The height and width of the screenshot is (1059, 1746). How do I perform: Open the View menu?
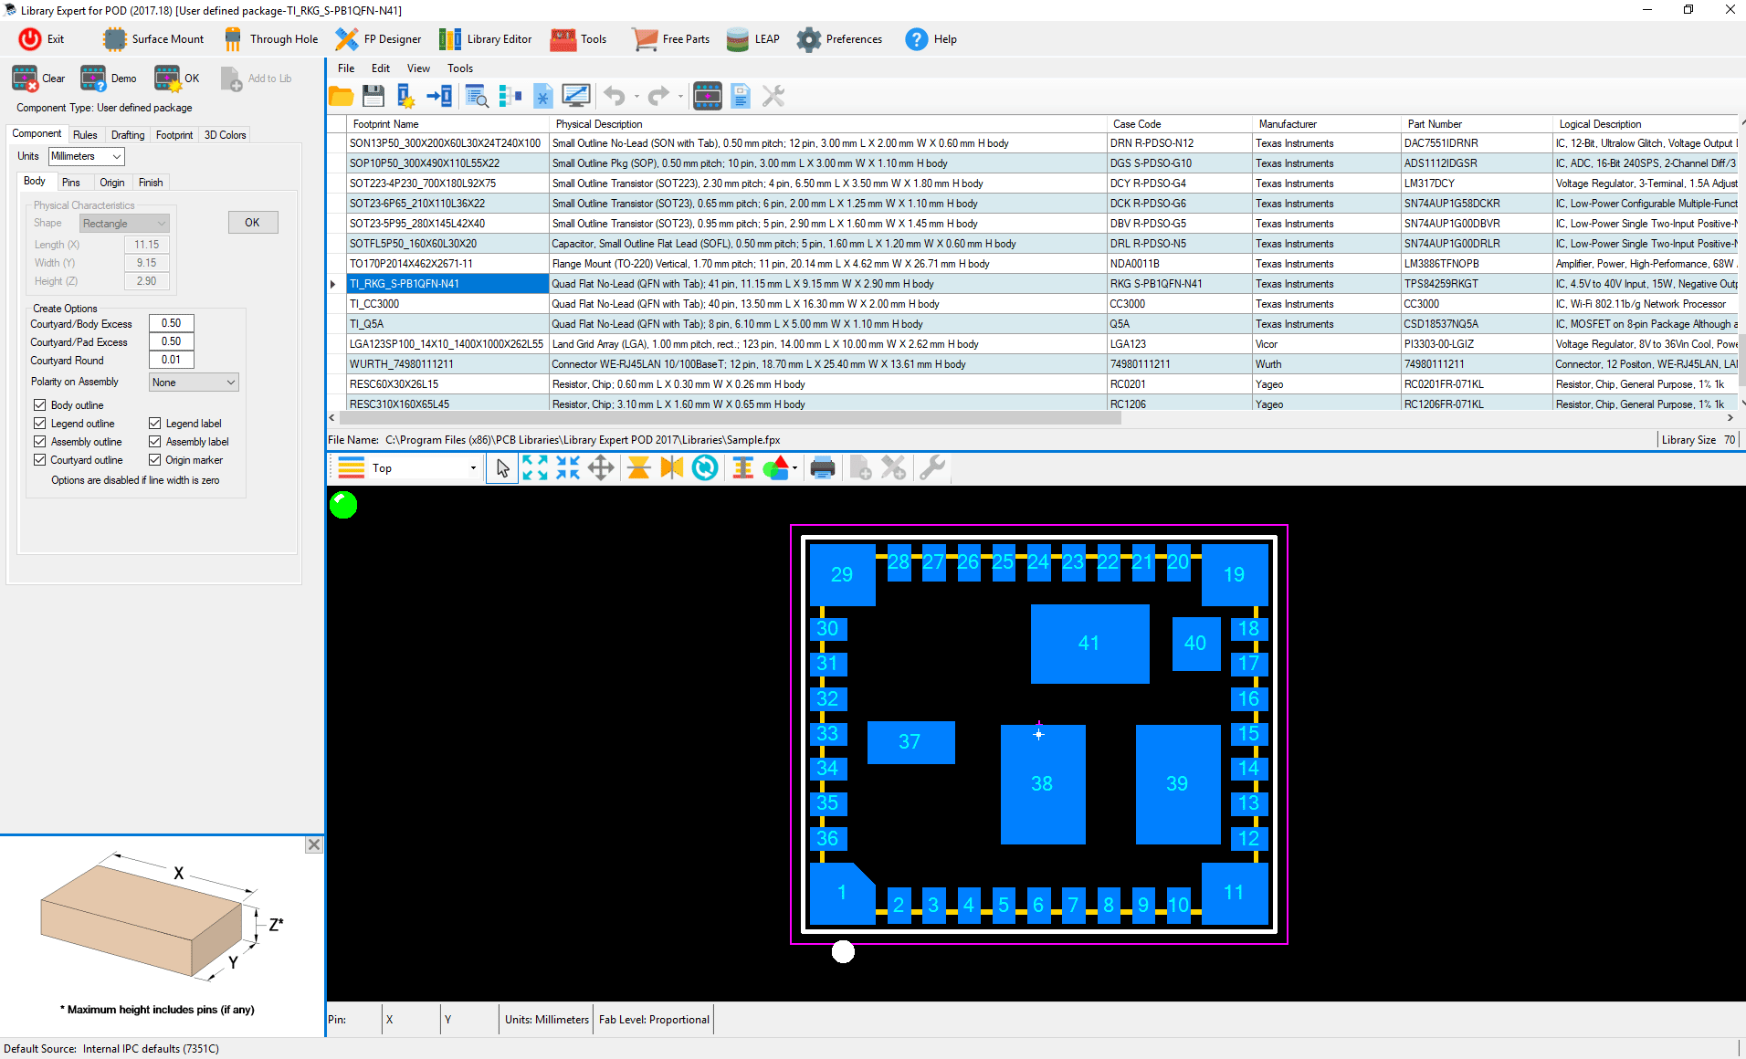[x=418, y=68]
